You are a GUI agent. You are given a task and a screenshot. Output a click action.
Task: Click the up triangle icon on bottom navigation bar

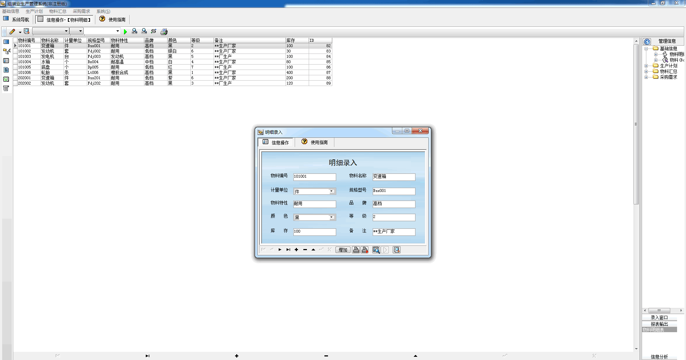(416, 356)
